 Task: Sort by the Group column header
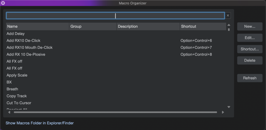click(x=93, y=26)
